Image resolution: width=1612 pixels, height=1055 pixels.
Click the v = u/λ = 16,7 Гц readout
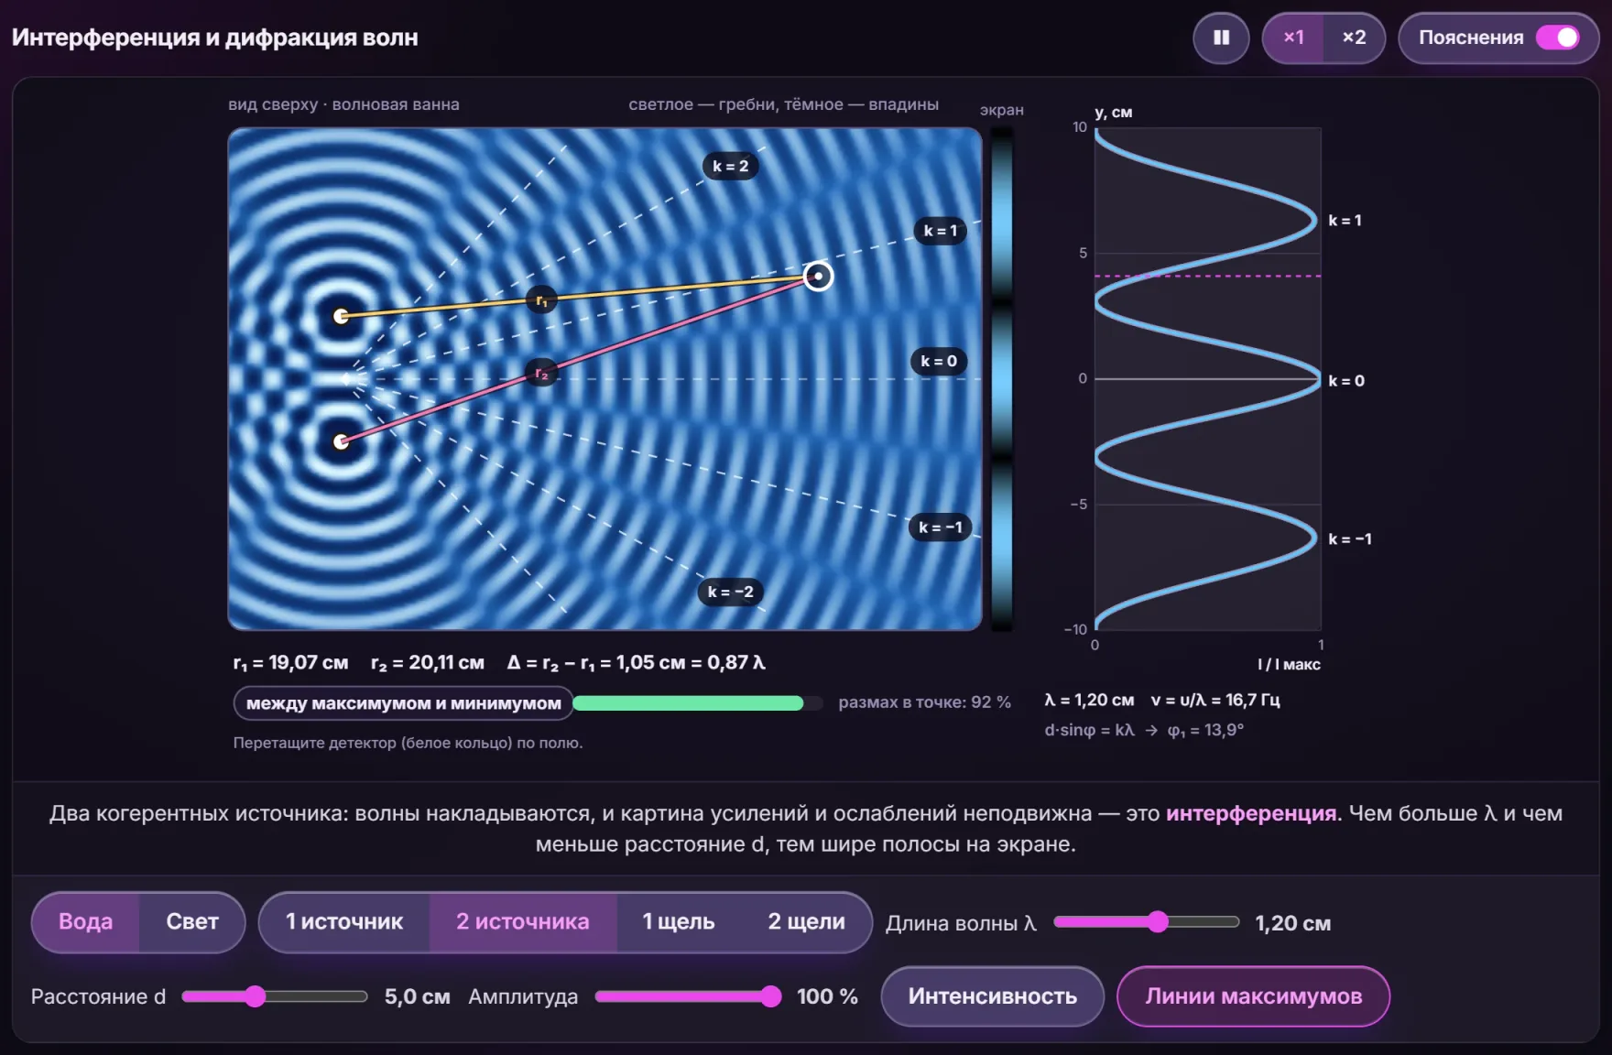(x=1215, y=700)
